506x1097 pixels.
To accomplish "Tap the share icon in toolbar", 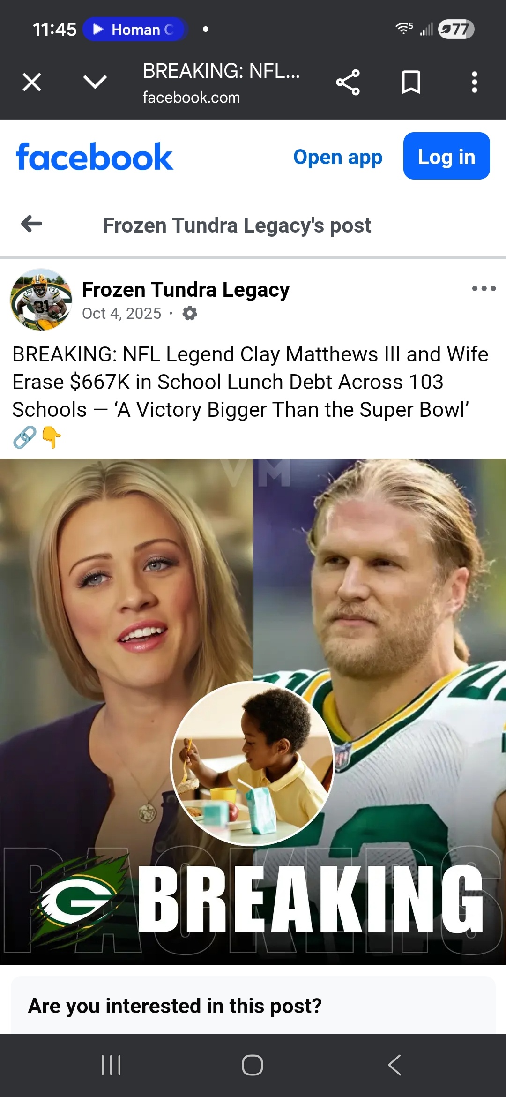I will coord(348,83).
